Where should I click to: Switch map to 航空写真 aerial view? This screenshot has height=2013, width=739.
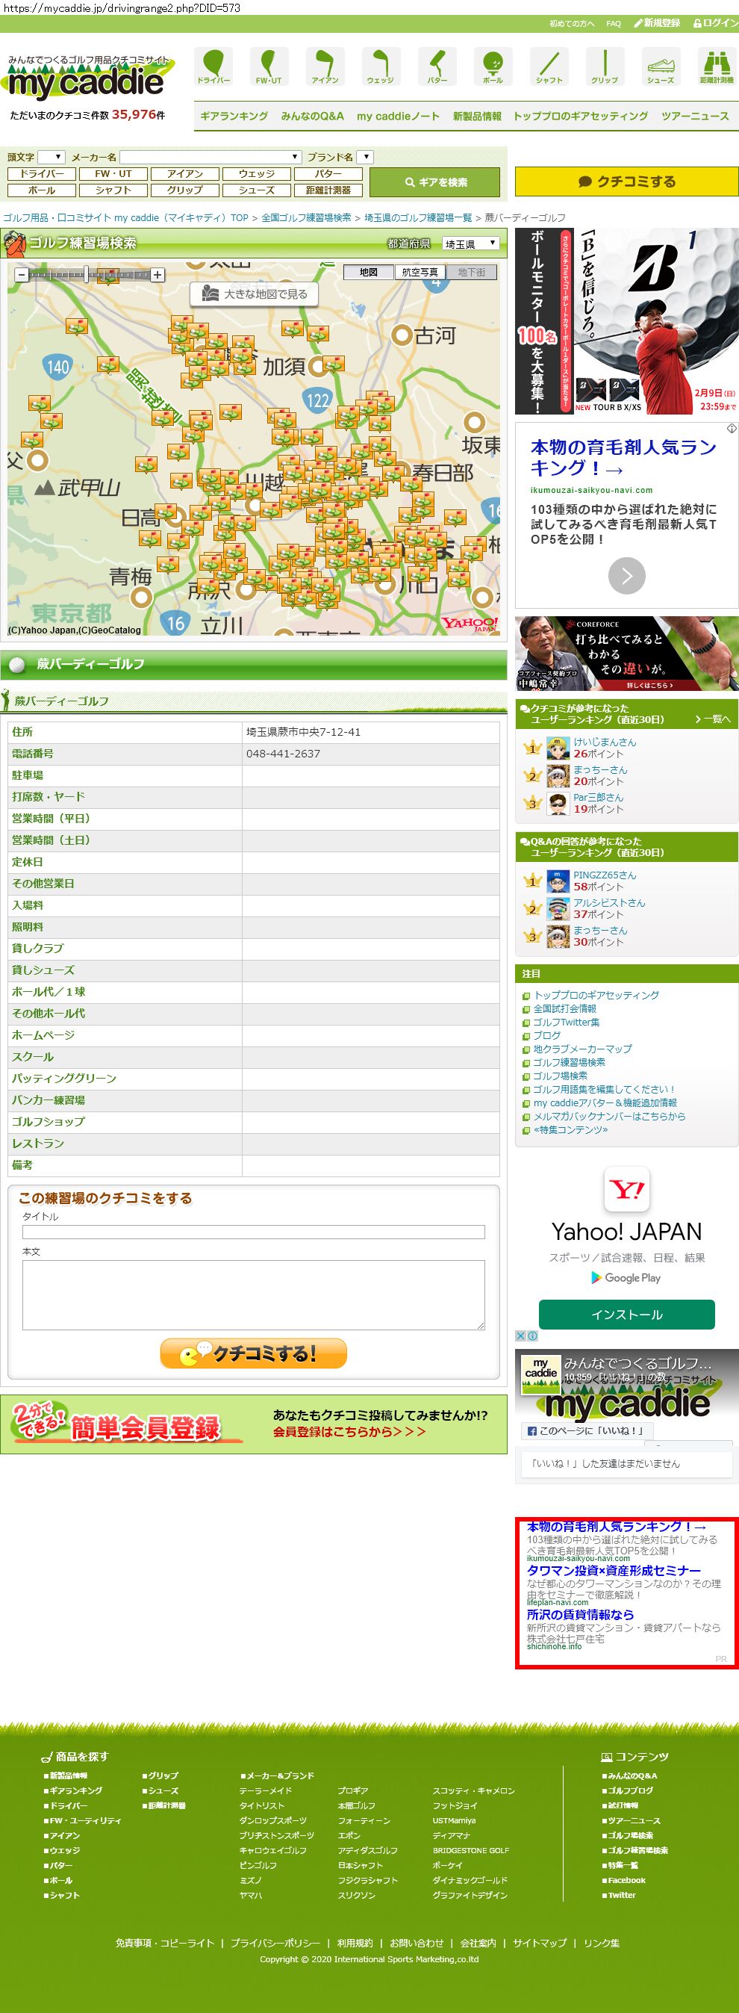(420, 272)
